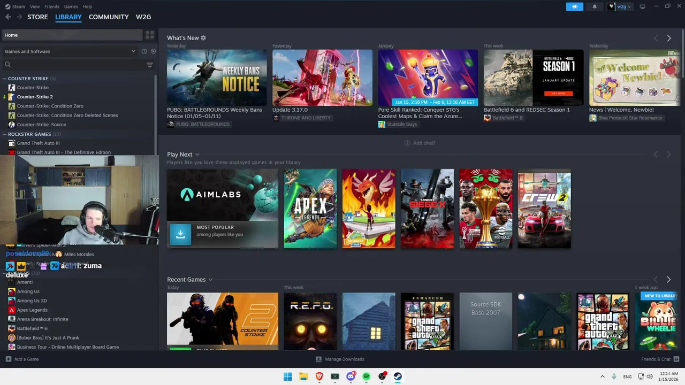
Task: Click Add shelf link
Action: (420, 143)
